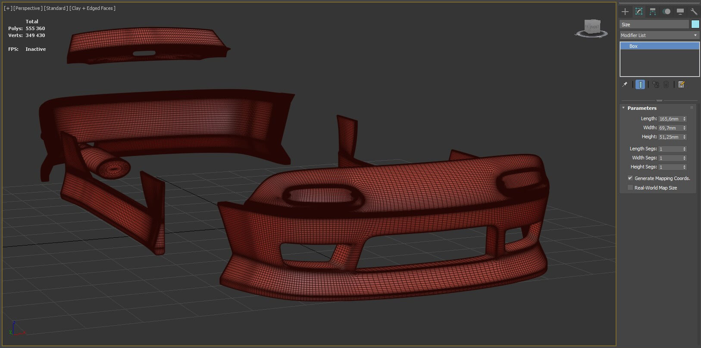The image size is (701, 348).
Task: Open the [Standard] viewport quality menu
Action: pyautogui.click(x=56, y=8)
